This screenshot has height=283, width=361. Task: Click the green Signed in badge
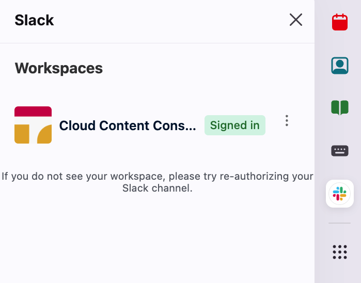(x=235, y=125)
